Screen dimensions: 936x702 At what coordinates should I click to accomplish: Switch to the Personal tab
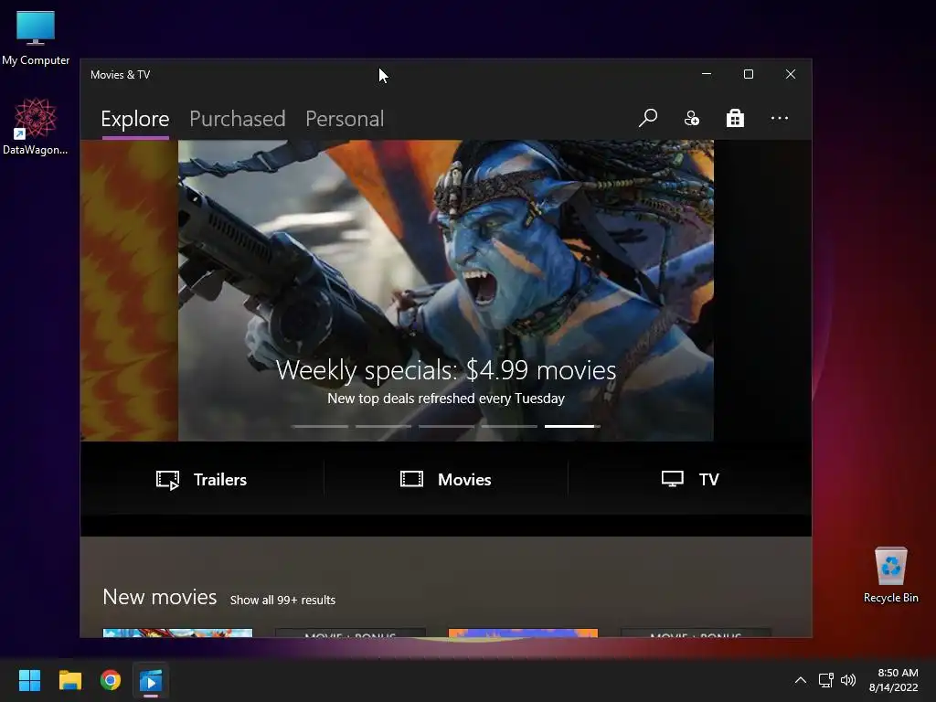(x=345, y=119)
